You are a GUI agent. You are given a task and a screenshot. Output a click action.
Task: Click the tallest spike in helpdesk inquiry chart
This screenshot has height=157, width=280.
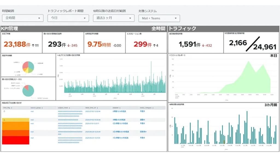tap(151, 77)
